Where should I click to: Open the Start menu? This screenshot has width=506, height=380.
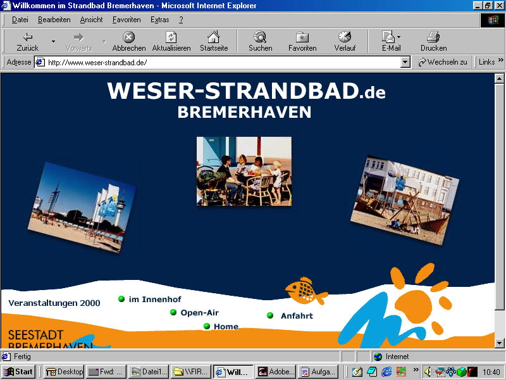[19, 372]
